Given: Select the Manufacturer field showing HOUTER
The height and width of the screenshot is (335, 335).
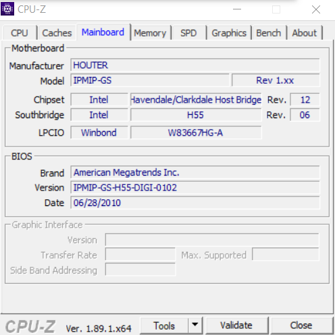Looking at the screenshot, I should pos(195,66).
